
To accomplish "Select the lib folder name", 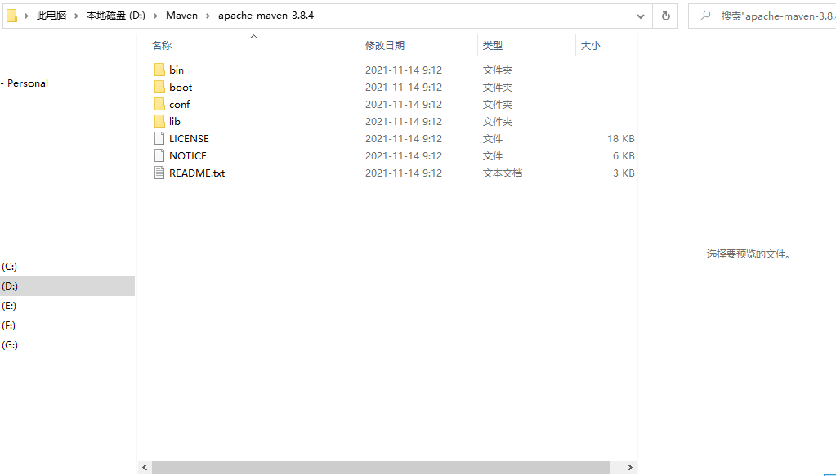I will coord(175,121).
